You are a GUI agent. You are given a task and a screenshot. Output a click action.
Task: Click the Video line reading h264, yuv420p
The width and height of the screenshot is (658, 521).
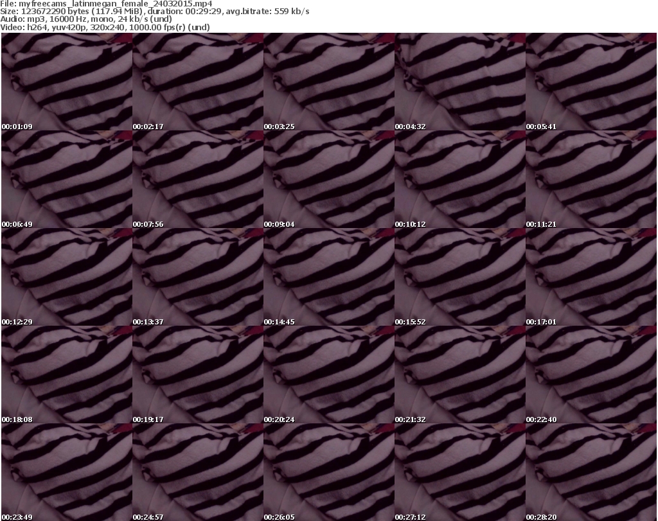coord(105,27)
